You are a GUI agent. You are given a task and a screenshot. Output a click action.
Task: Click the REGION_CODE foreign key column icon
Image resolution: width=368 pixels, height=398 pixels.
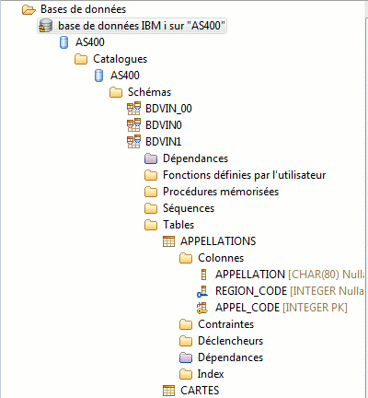pyautogui.click(x=202, y=291)
